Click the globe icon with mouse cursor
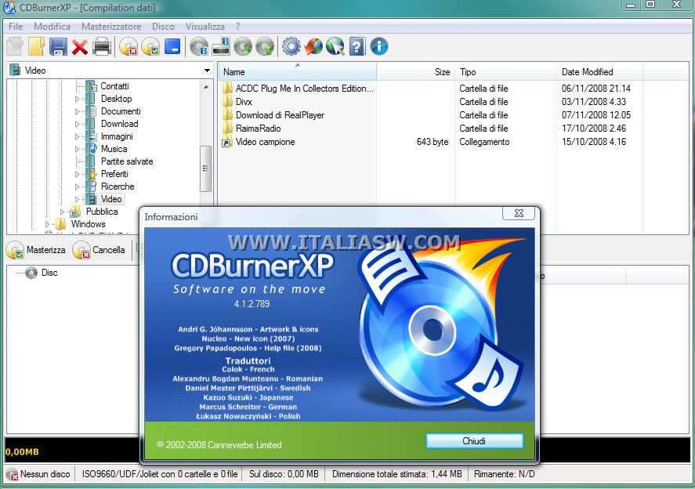This screenshot has height=489, width=695. [335, 46]
